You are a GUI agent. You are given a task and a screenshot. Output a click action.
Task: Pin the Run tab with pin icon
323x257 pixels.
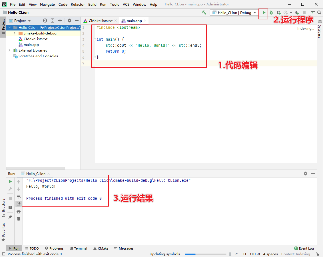(10, 217)
